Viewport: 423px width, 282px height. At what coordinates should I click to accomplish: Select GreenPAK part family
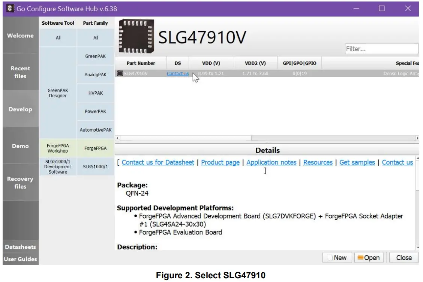pos(96,56)
